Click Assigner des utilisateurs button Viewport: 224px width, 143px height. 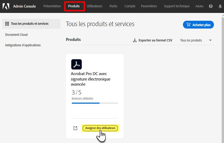(x=100, y=128)
